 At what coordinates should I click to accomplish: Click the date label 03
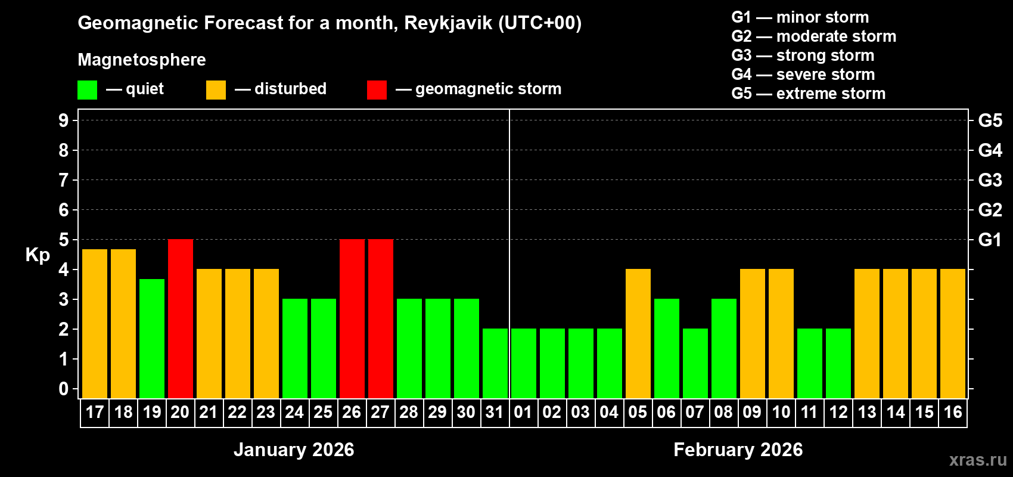tap(580, 413)
